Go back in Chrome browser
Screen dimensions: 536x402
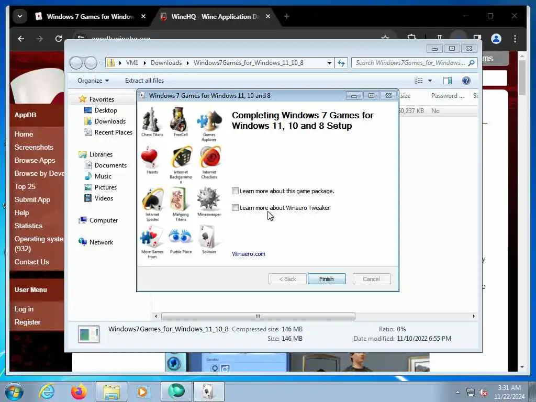(x=21, y=39)
